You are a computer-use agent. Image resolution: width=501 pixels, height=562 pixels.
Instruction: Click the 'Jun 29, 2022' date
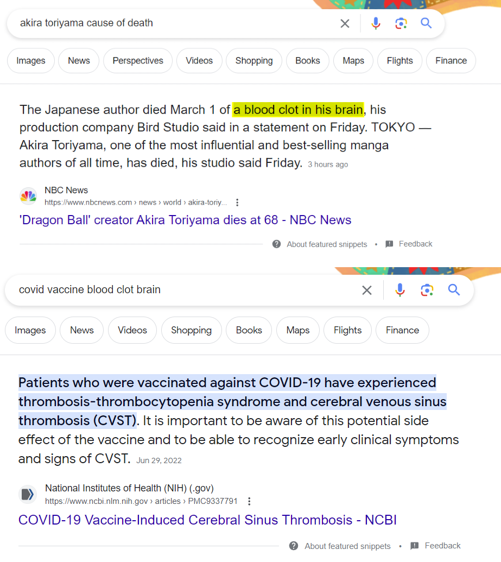coord(158,460)
